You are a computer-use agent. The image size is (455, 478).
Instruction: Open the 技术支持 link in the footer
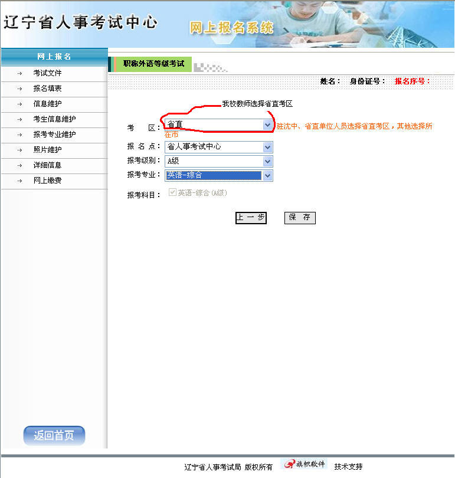(x=348, y=467)
